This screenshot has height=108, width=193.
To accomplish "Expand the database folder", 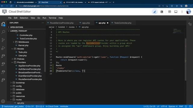I will coord(20,89).
